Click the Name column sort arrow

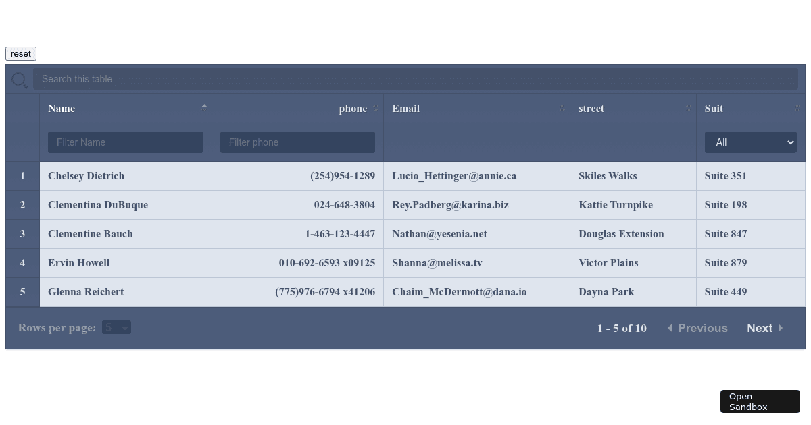(204, 107)
